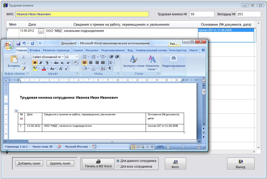Switch to draft view in status bar
Image resolution: width=267 pixels, height=179 pixels.
152,147
